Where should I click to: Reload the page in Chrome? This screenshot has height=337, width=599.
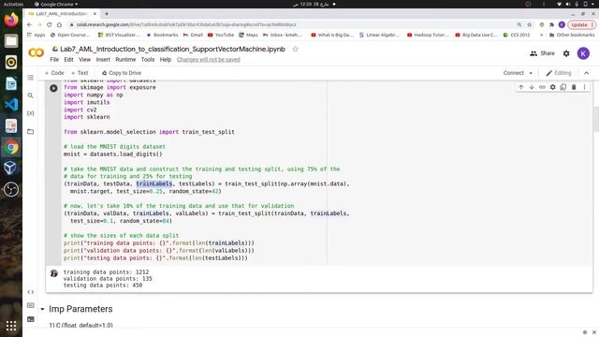tap(50, 24)
